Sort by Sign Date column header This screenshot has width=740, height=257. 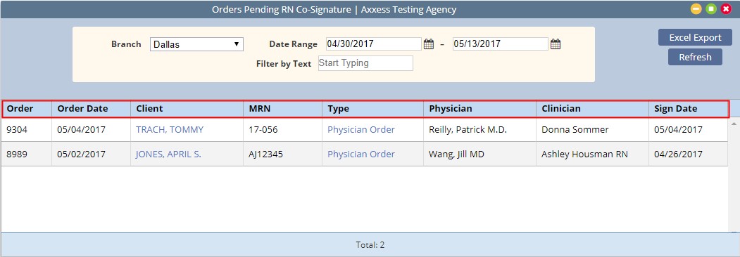pos(675,109)
